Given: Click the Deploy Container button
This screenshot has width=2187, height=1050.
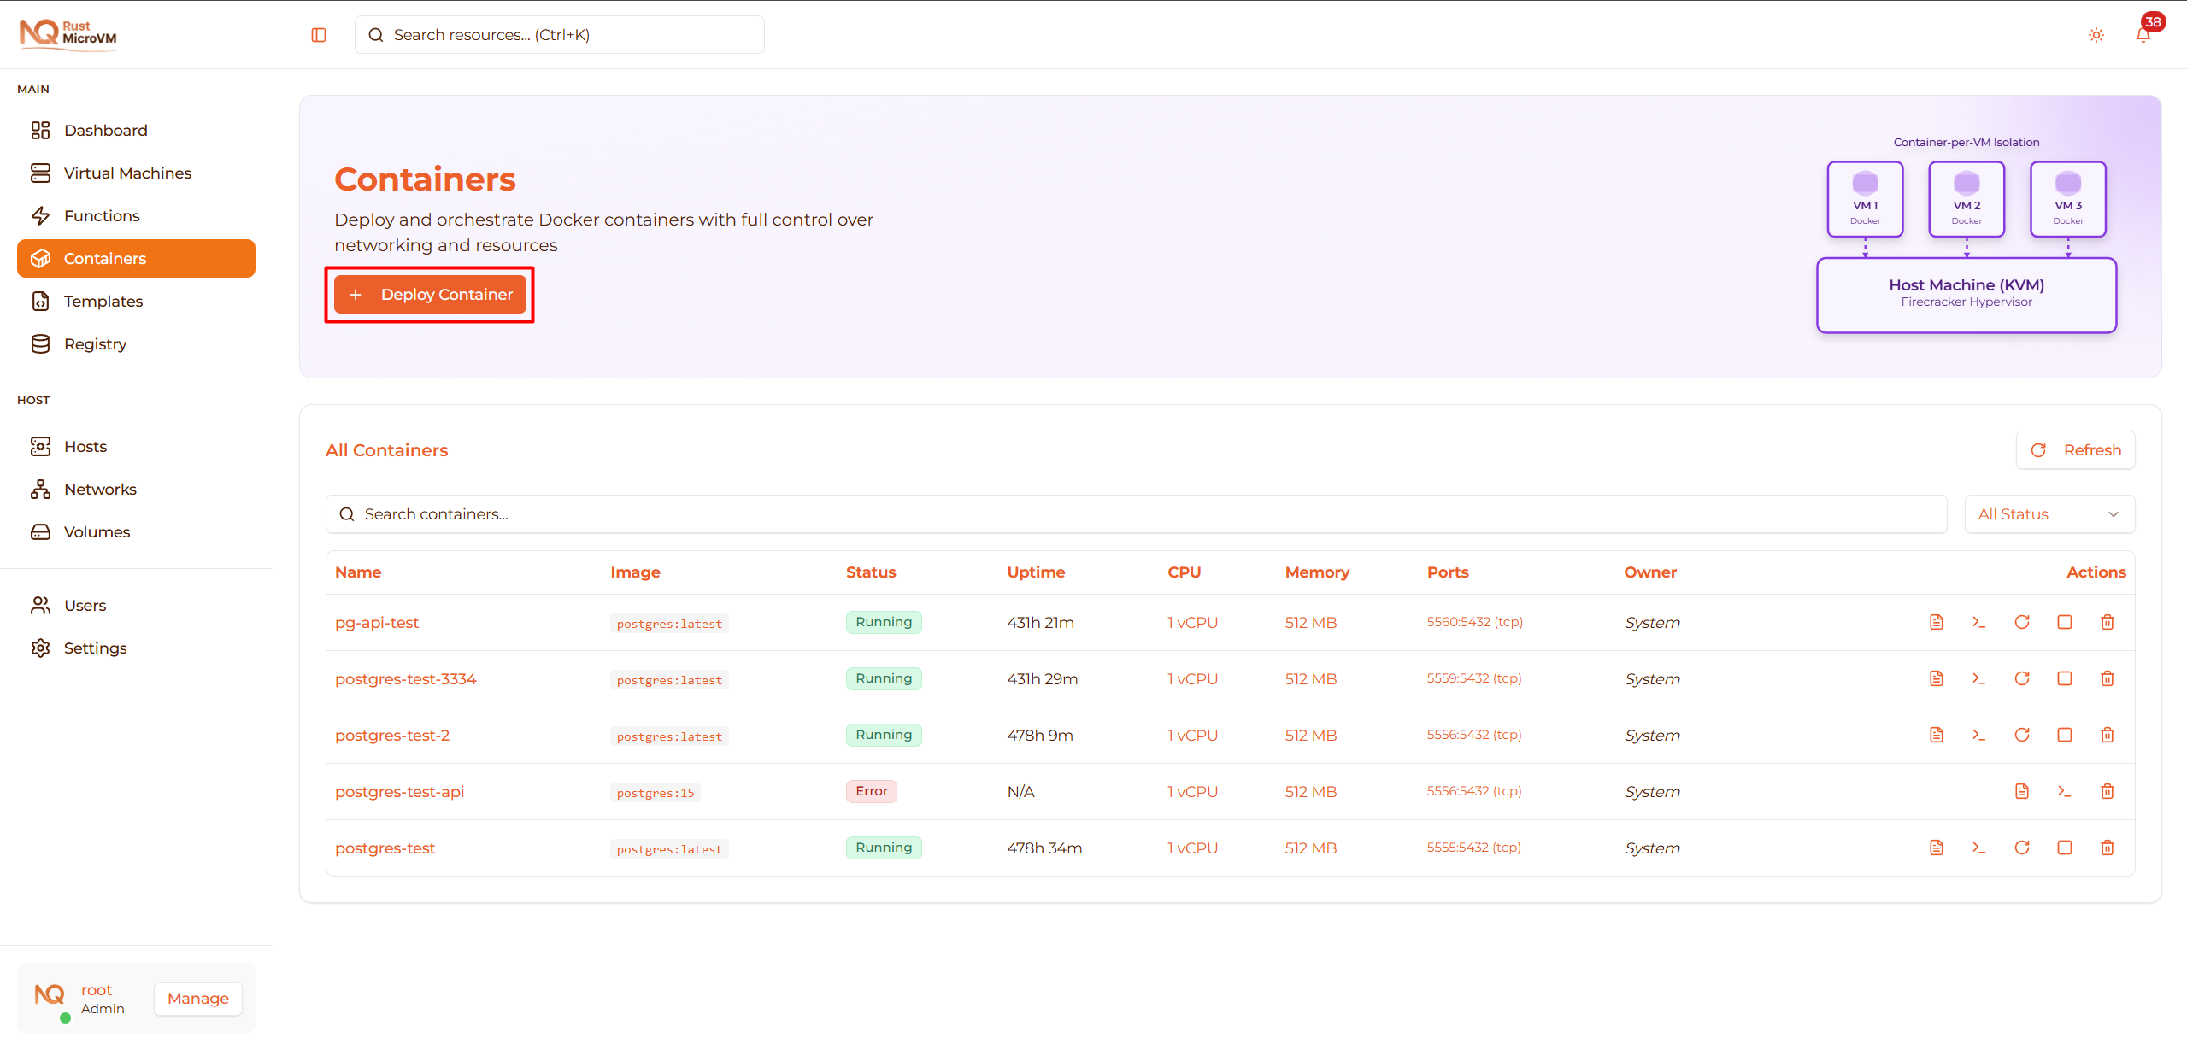Looking at the screenshot, I should [x=430, y=294].
